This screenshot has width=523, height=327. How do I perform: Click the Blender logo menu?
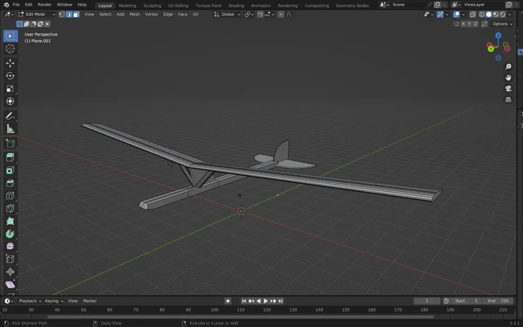coord(6,4)
